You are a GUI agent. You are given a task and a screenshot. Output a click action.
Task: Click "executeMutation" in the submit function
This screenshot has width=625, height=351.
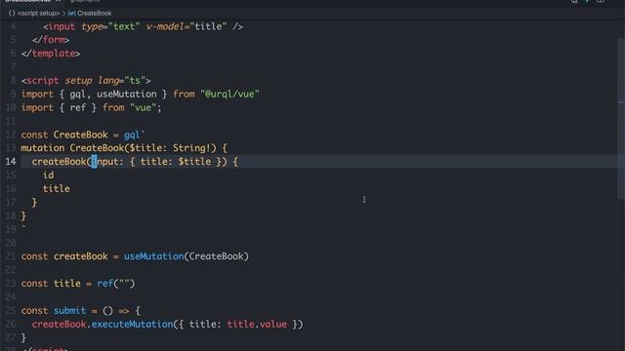point(133,325)
